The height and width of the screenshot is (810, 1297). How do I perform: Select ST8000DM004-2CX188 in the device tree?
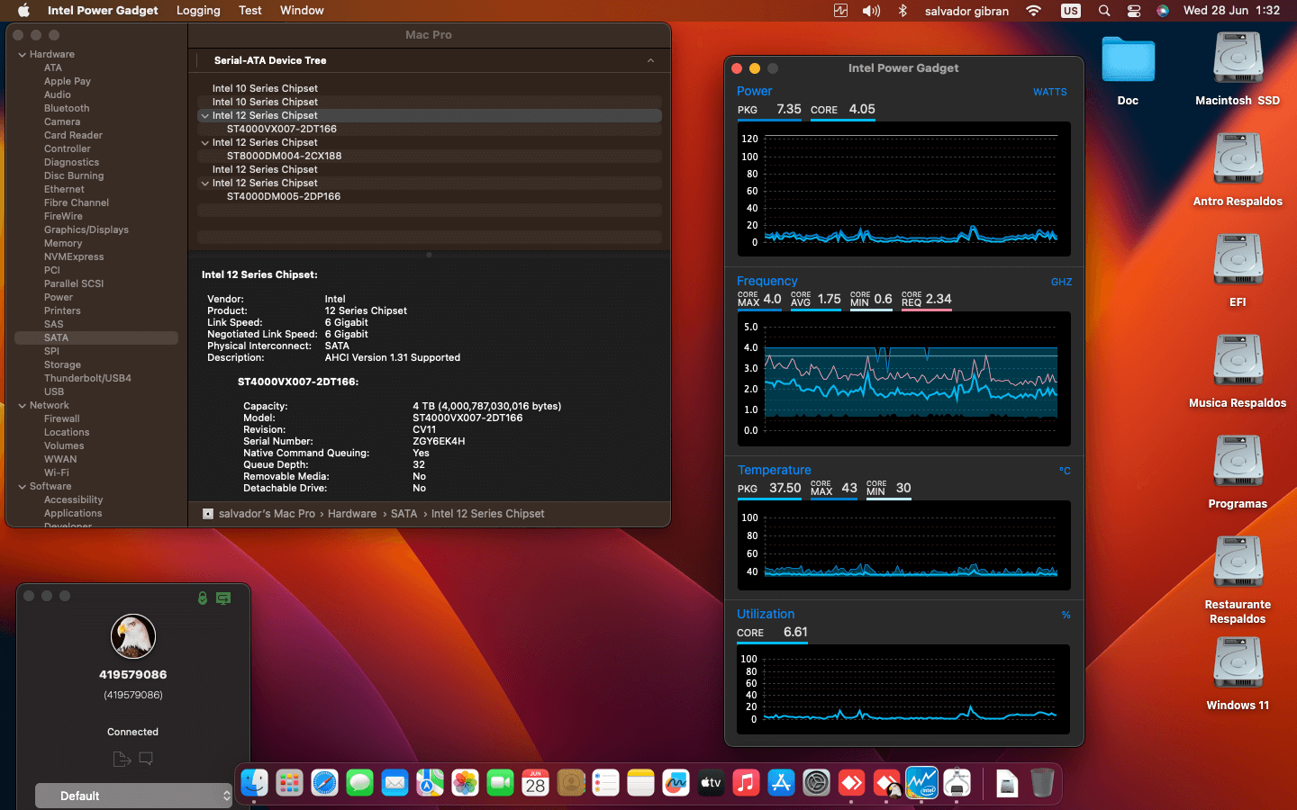point(284,157)
